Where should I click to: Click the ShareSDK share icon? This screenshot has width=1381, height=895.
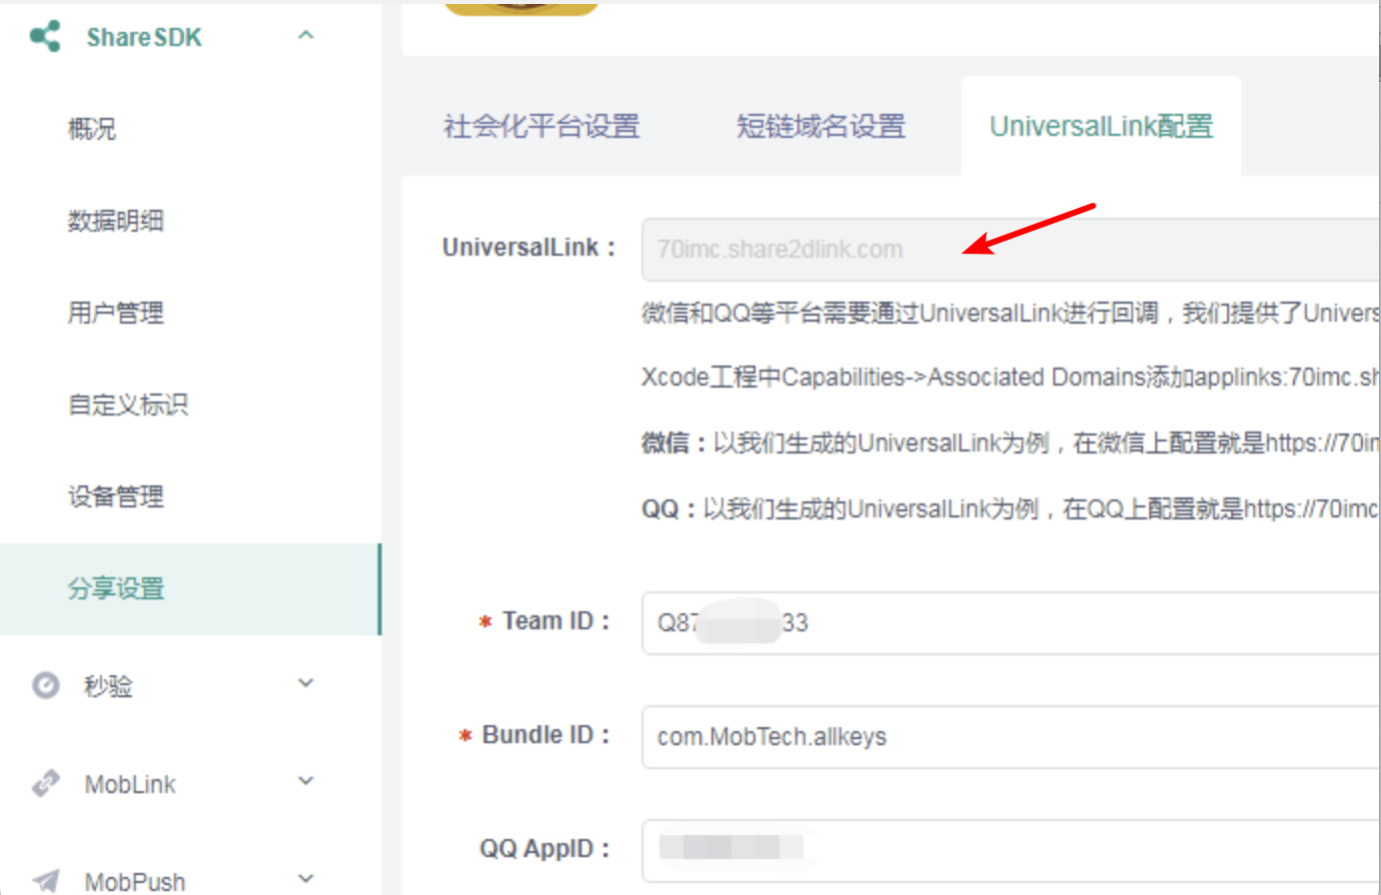coord(45,37)
